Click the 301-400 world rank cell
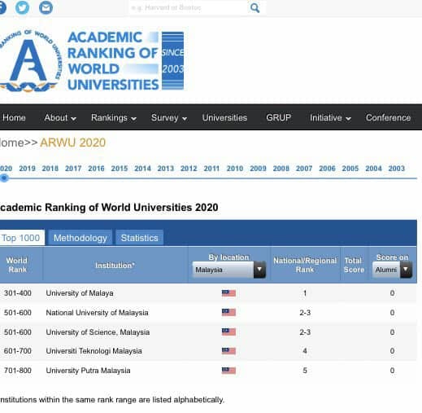The width and height of the screenshot is (422, 413). tap(18, 293)
